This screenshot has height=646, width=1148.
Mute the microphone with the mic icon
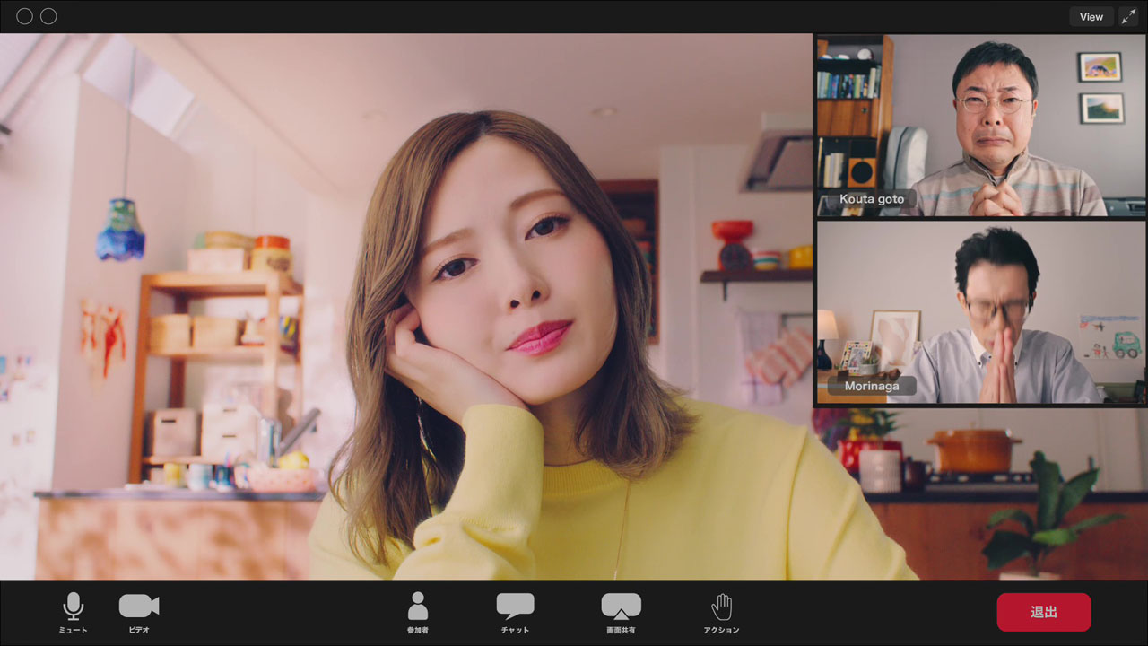click(74, 607)
